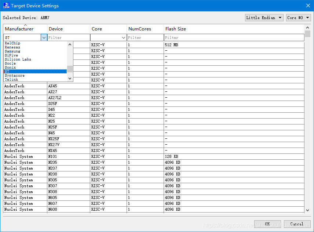This screenshot has width=314, height=232.
Task: Click the 128 KB flash size cell
Action: pyautogui.click(x=234, y=156)
